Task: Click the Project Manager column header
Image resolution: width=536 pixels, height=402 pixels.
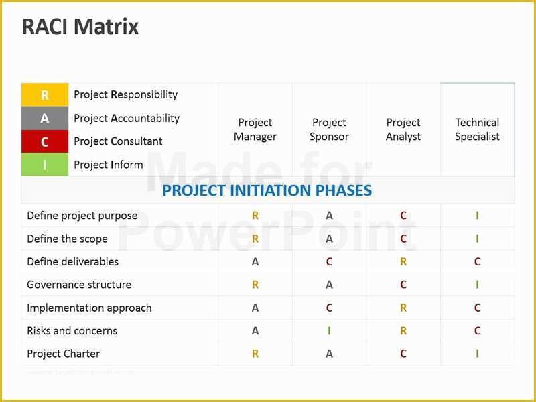Action: point(255,129)
